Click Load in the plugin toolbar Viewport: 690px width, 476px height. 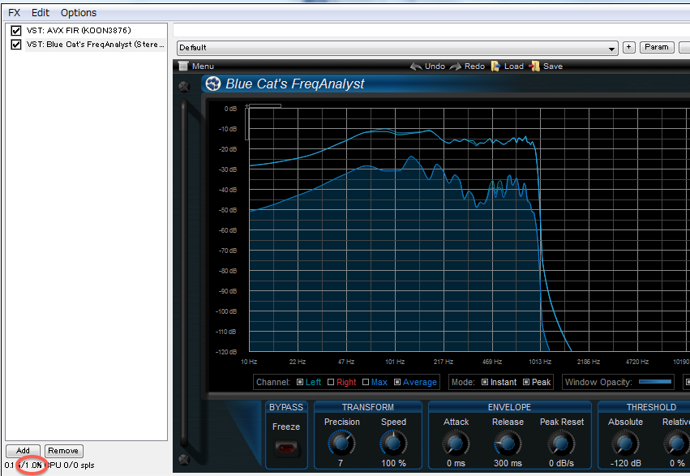(x=513, y=66)
